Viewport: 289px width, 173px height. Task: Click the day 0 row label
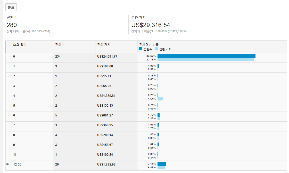coord(14,57)
